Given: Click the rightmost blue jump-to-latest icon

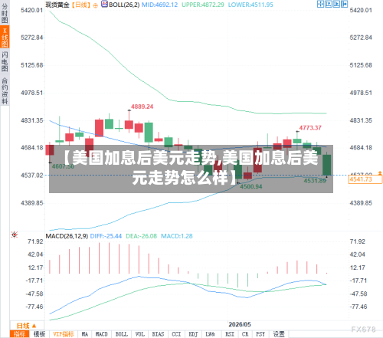Looking at the screenshot, I should tap(344, 4).
